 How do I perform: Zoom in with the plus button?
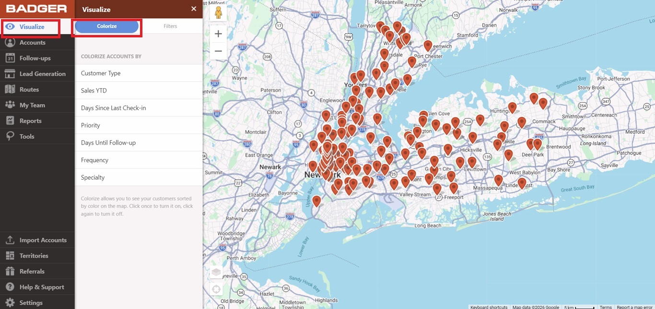pos(218,34)
